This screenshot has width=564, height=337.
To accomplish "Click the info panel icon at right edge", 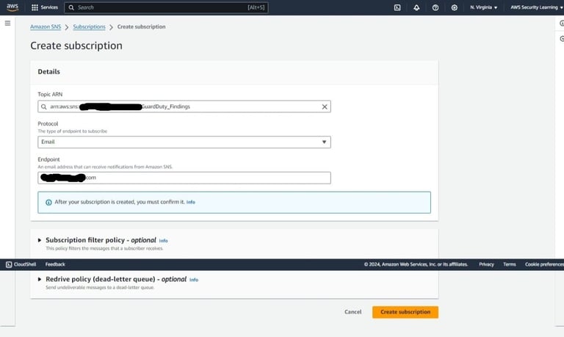I will coord(561,23).
